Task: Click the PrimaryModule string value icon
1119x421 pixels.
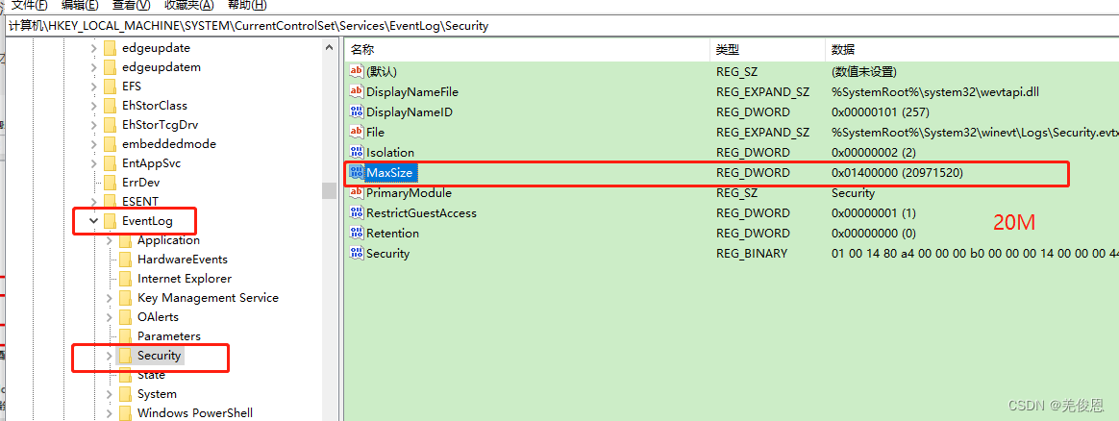Action: coord(356,192)
